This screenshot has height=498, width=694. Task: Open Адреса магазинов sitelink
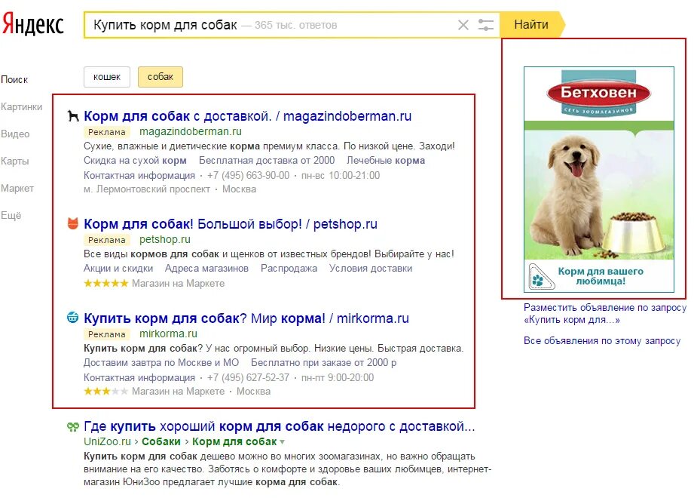[206, 269]
